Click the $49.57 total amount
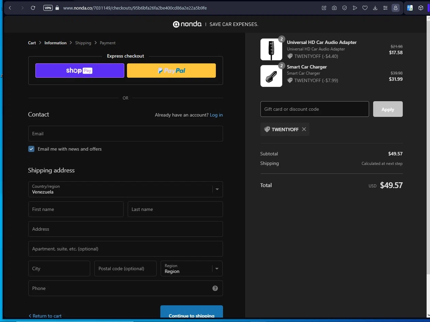The width and height of the screenshot is (430, 322). click(x=391, y=185)
